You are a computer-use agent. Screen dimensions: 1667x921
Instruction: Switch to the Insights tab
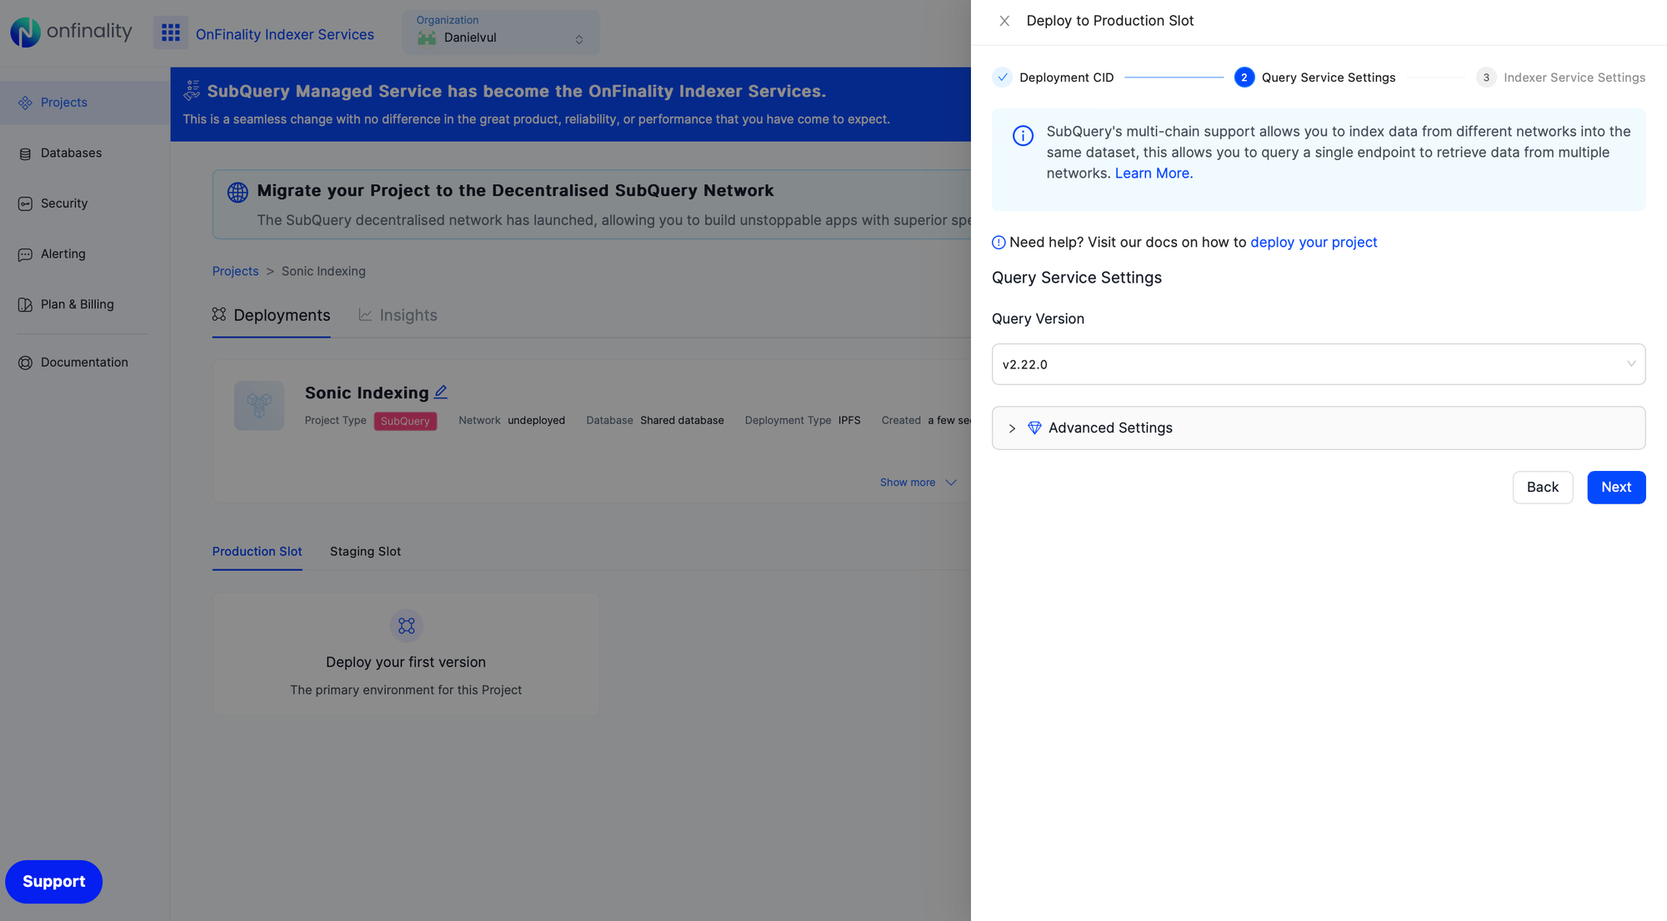[x=398, y=315]
